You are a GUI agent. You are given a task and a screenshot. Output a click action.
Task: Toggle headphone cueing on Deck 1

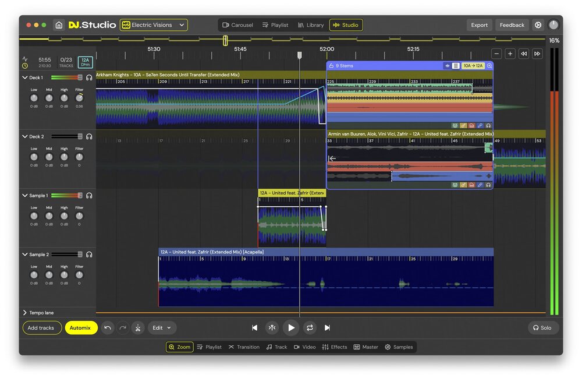88,76
